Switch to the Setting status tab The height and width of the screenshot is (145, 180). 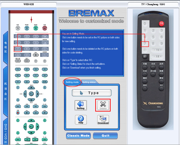89,82
